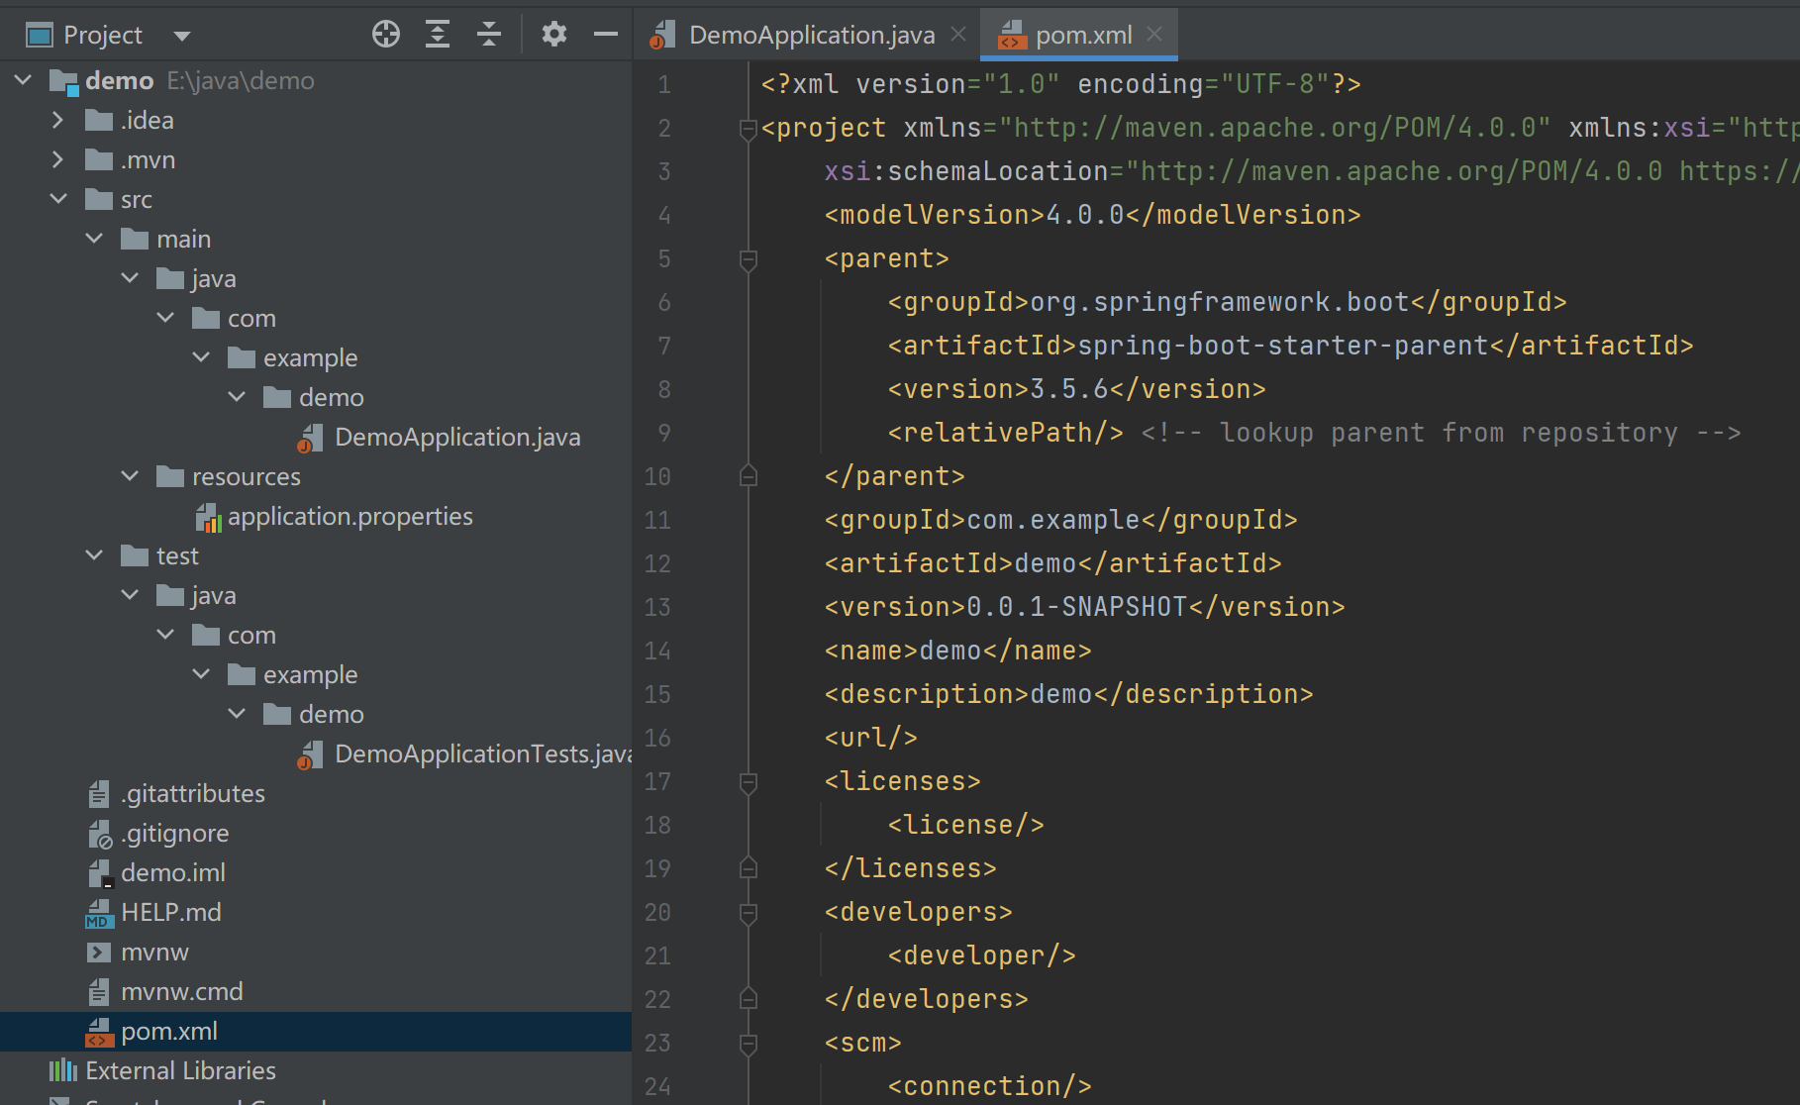Select .gitignore file
The height and width of the screenshot is (1105, 1800).
(x=175, y=833)
